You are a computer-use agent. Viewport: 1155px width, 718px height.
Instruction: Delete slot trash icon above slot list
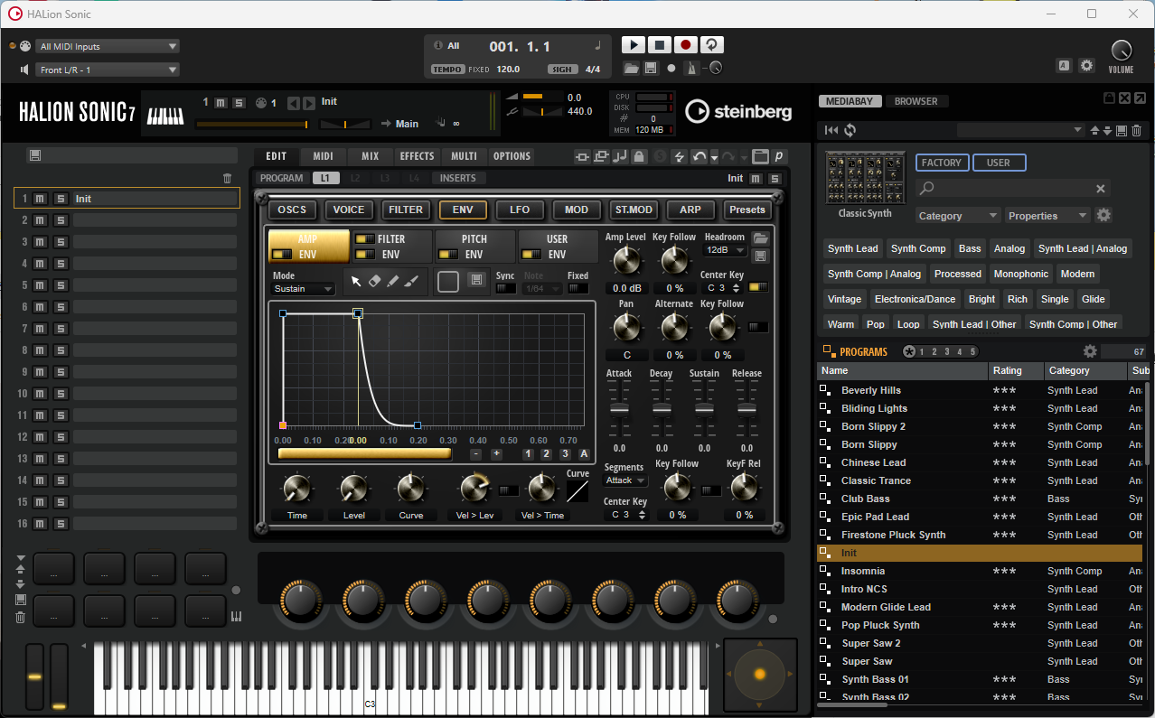coord(228,179)
